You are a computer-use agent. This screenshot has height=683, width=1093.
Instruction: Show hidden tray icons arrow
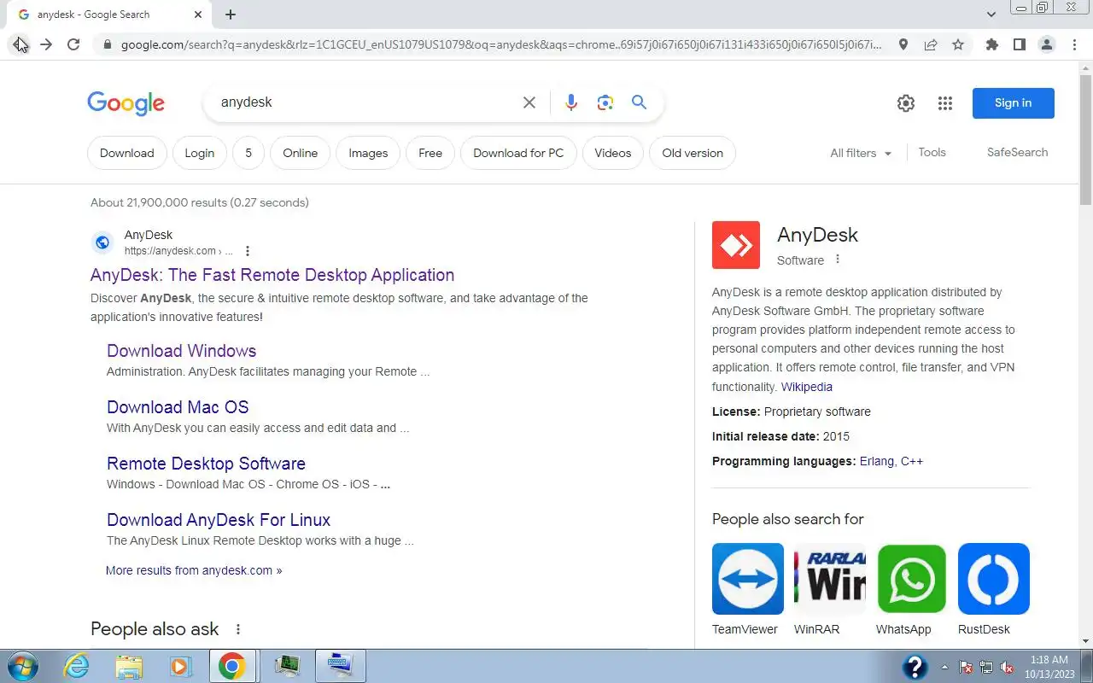click(944, 667)
